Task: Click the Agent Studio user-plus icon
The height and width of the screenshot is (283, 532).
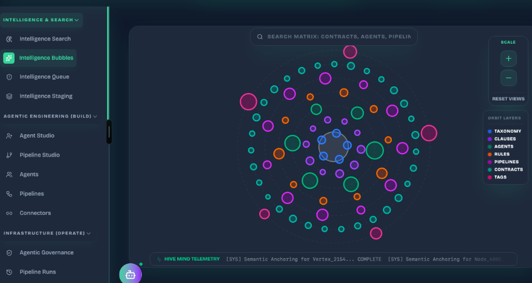Action: click(9, 136)
